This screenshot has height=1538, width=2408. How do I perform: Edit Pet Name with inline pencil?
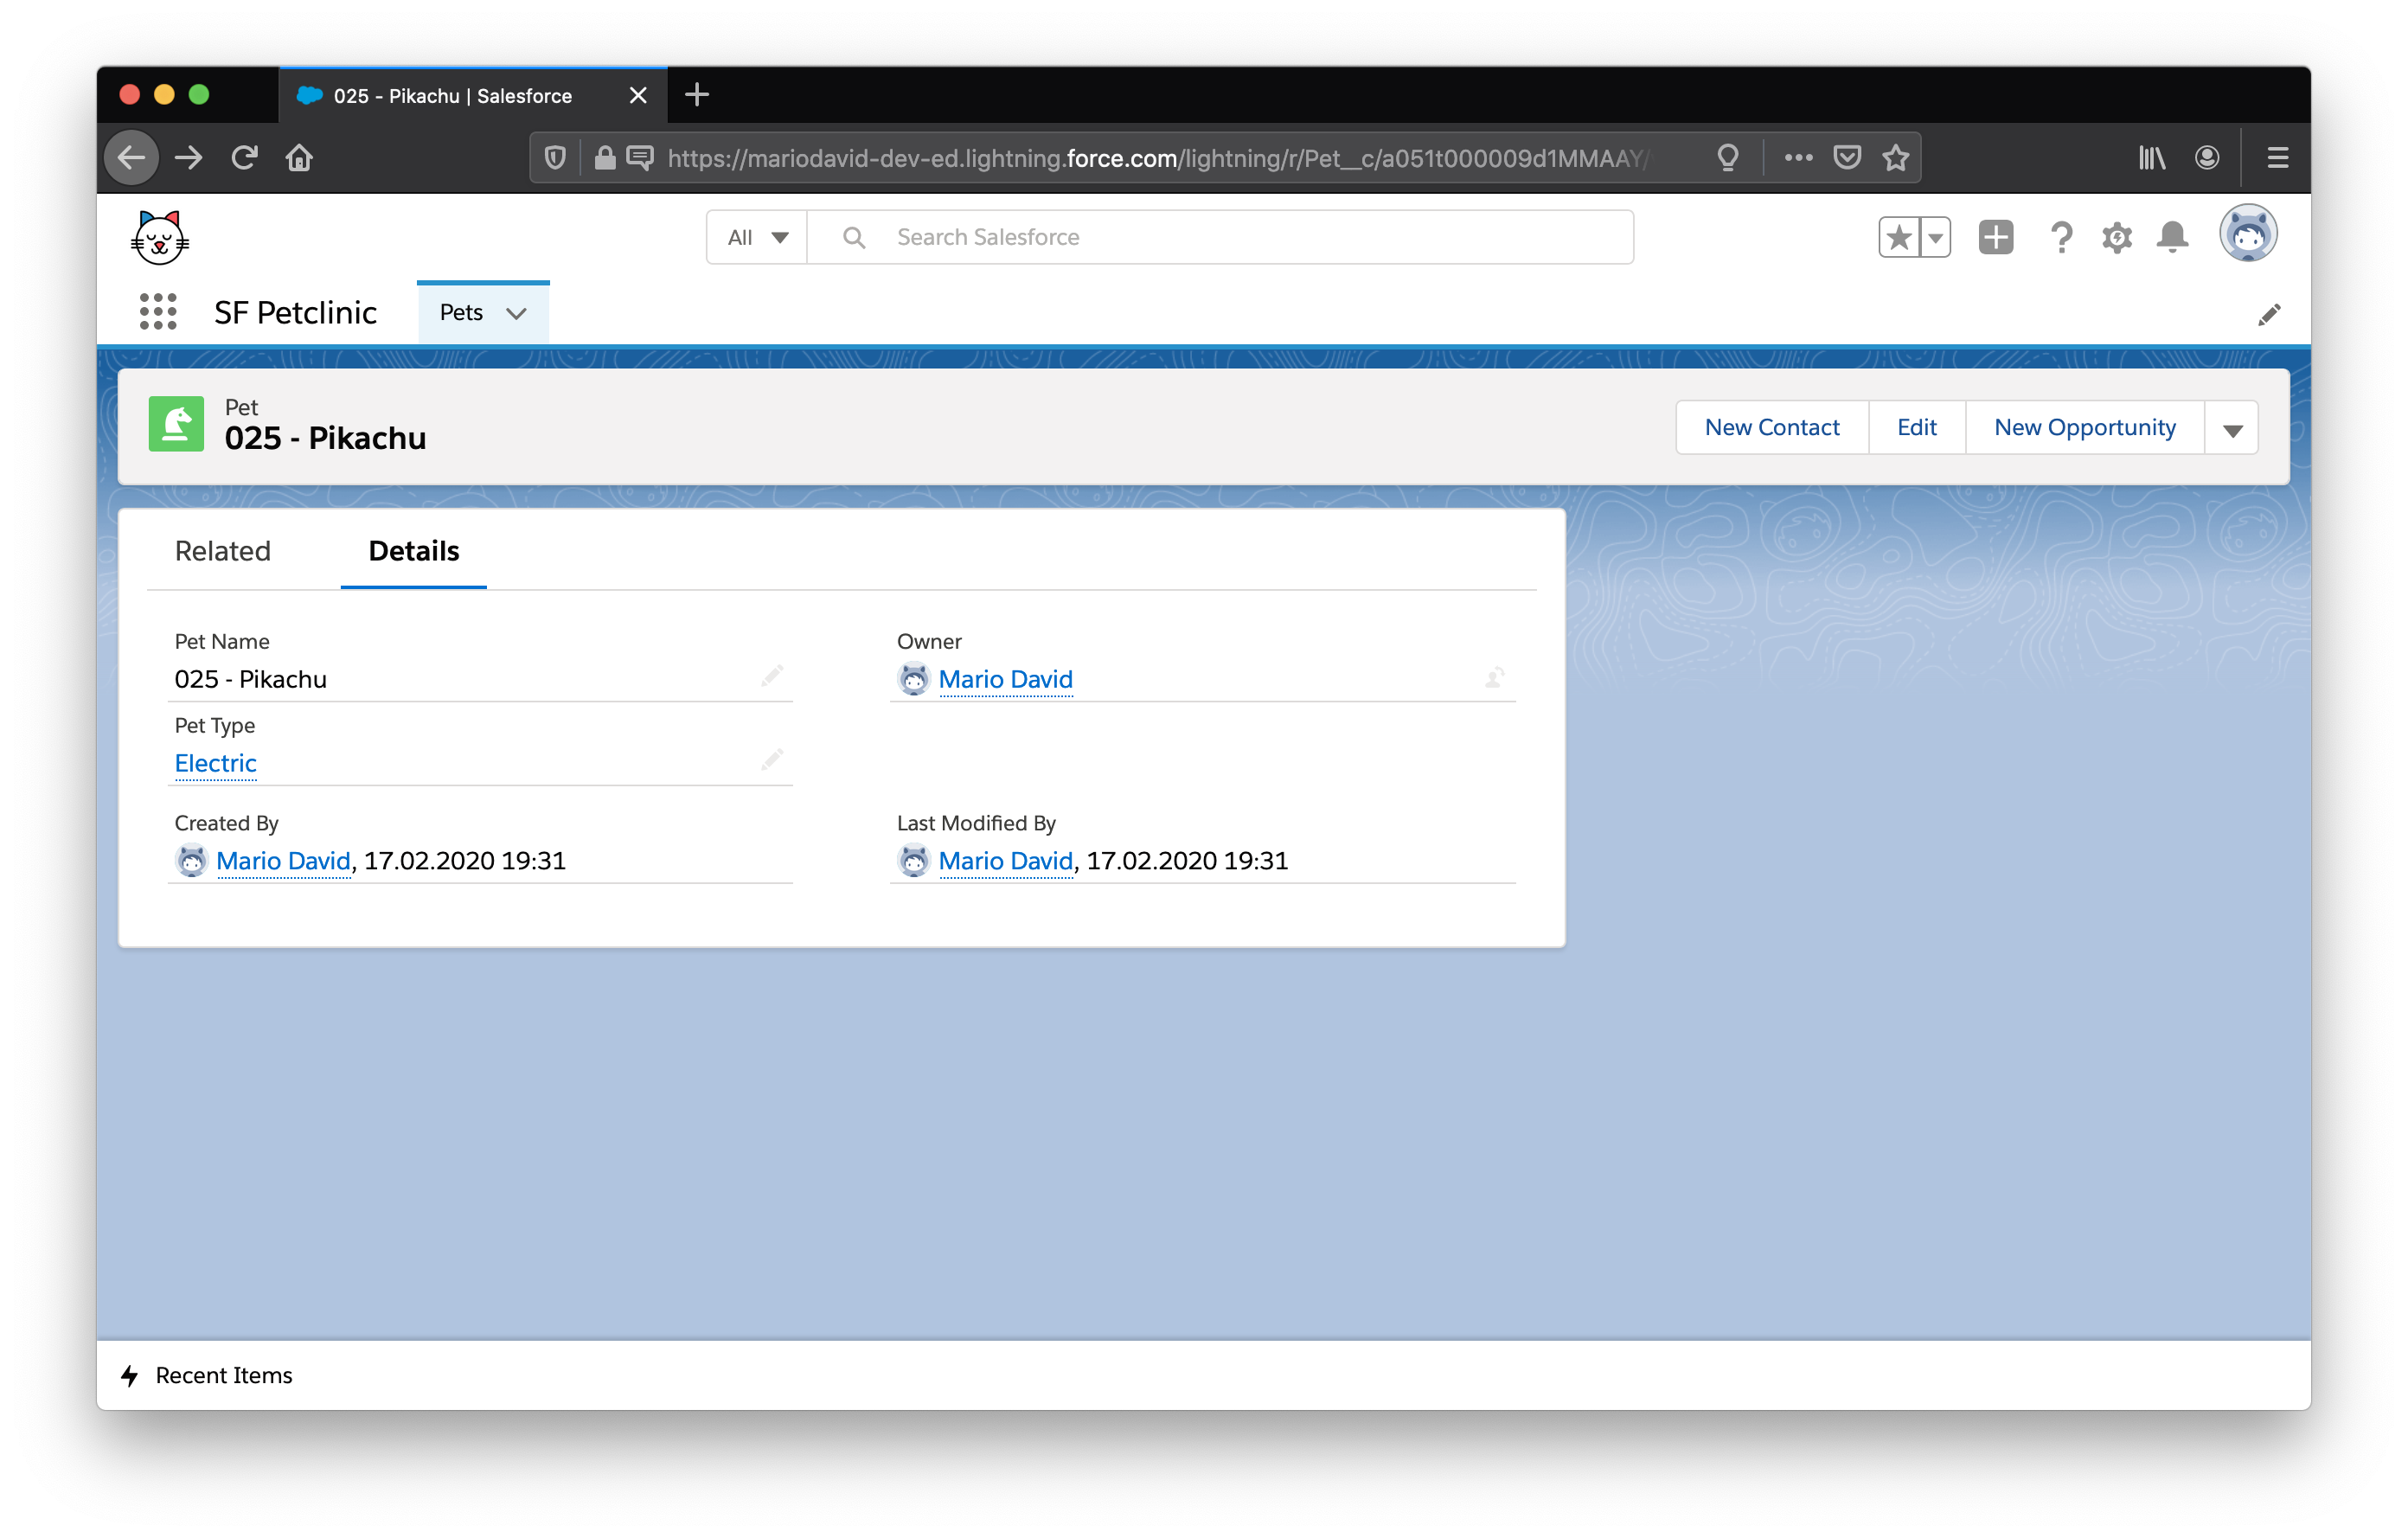(771, 676)
